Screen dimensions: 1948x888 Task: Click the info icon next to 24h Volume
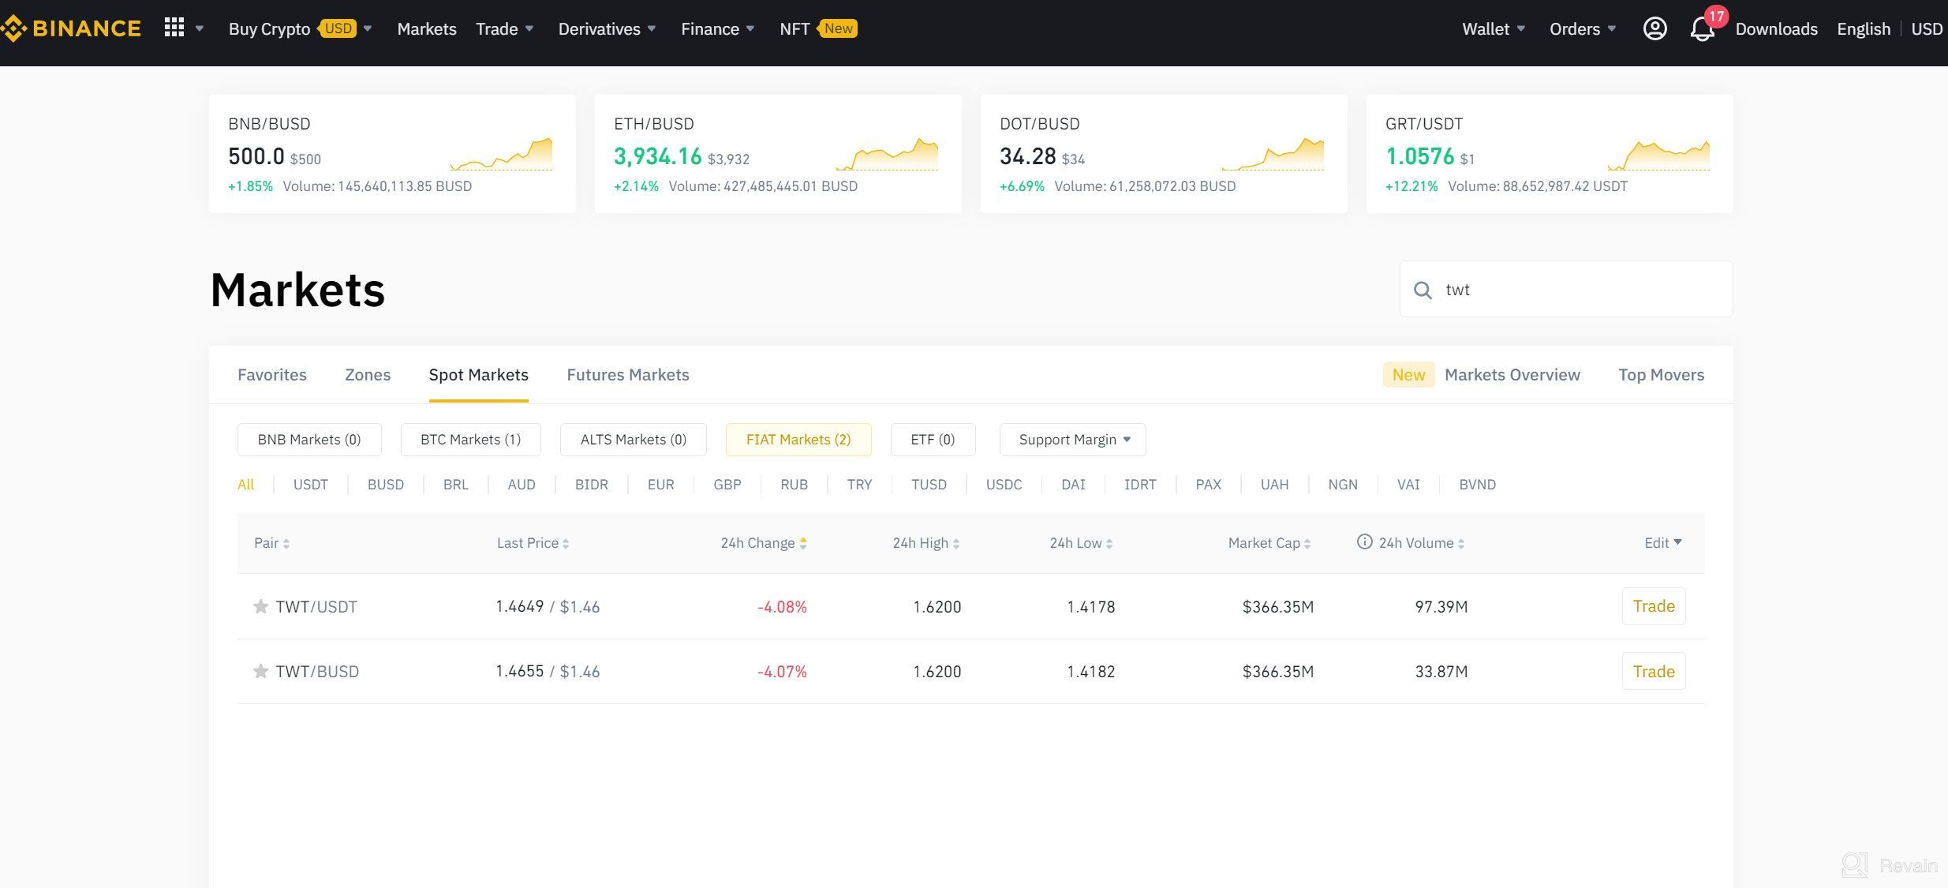coord(1364,542)
